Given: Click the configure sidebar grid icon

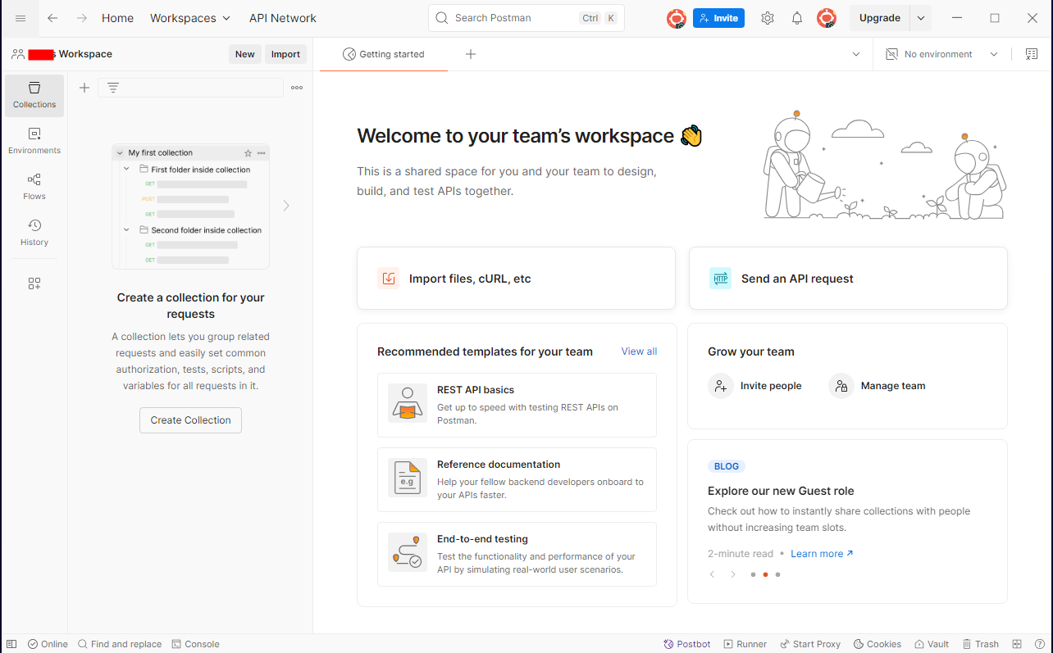Looking at the screenshot, I should point(34,283).
